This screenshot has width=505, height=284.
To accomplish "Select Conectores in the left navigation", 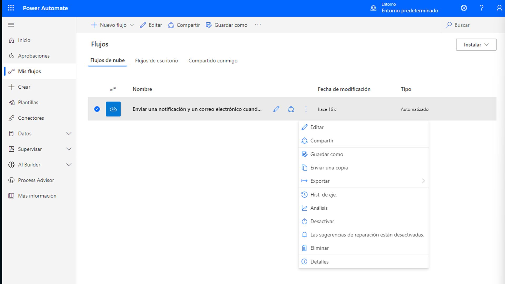I will 31,118.
